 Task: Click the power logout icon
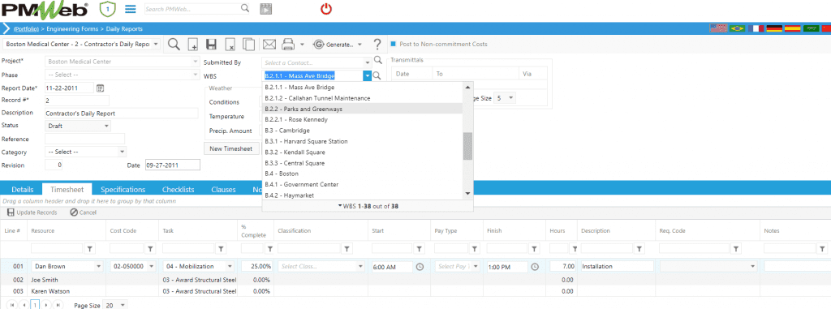click(326, 8)
